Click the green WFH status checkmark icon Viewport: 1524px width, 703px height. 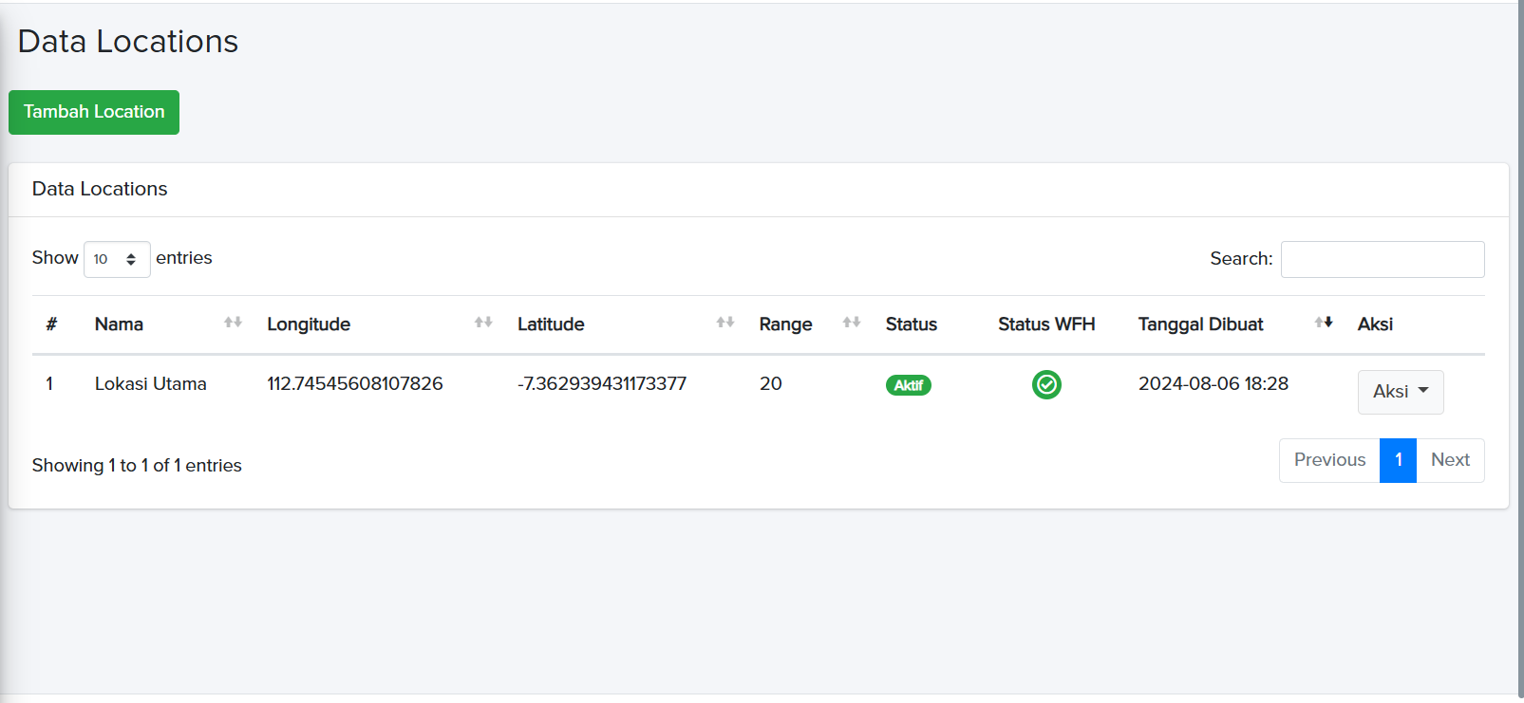(1046, 384)
